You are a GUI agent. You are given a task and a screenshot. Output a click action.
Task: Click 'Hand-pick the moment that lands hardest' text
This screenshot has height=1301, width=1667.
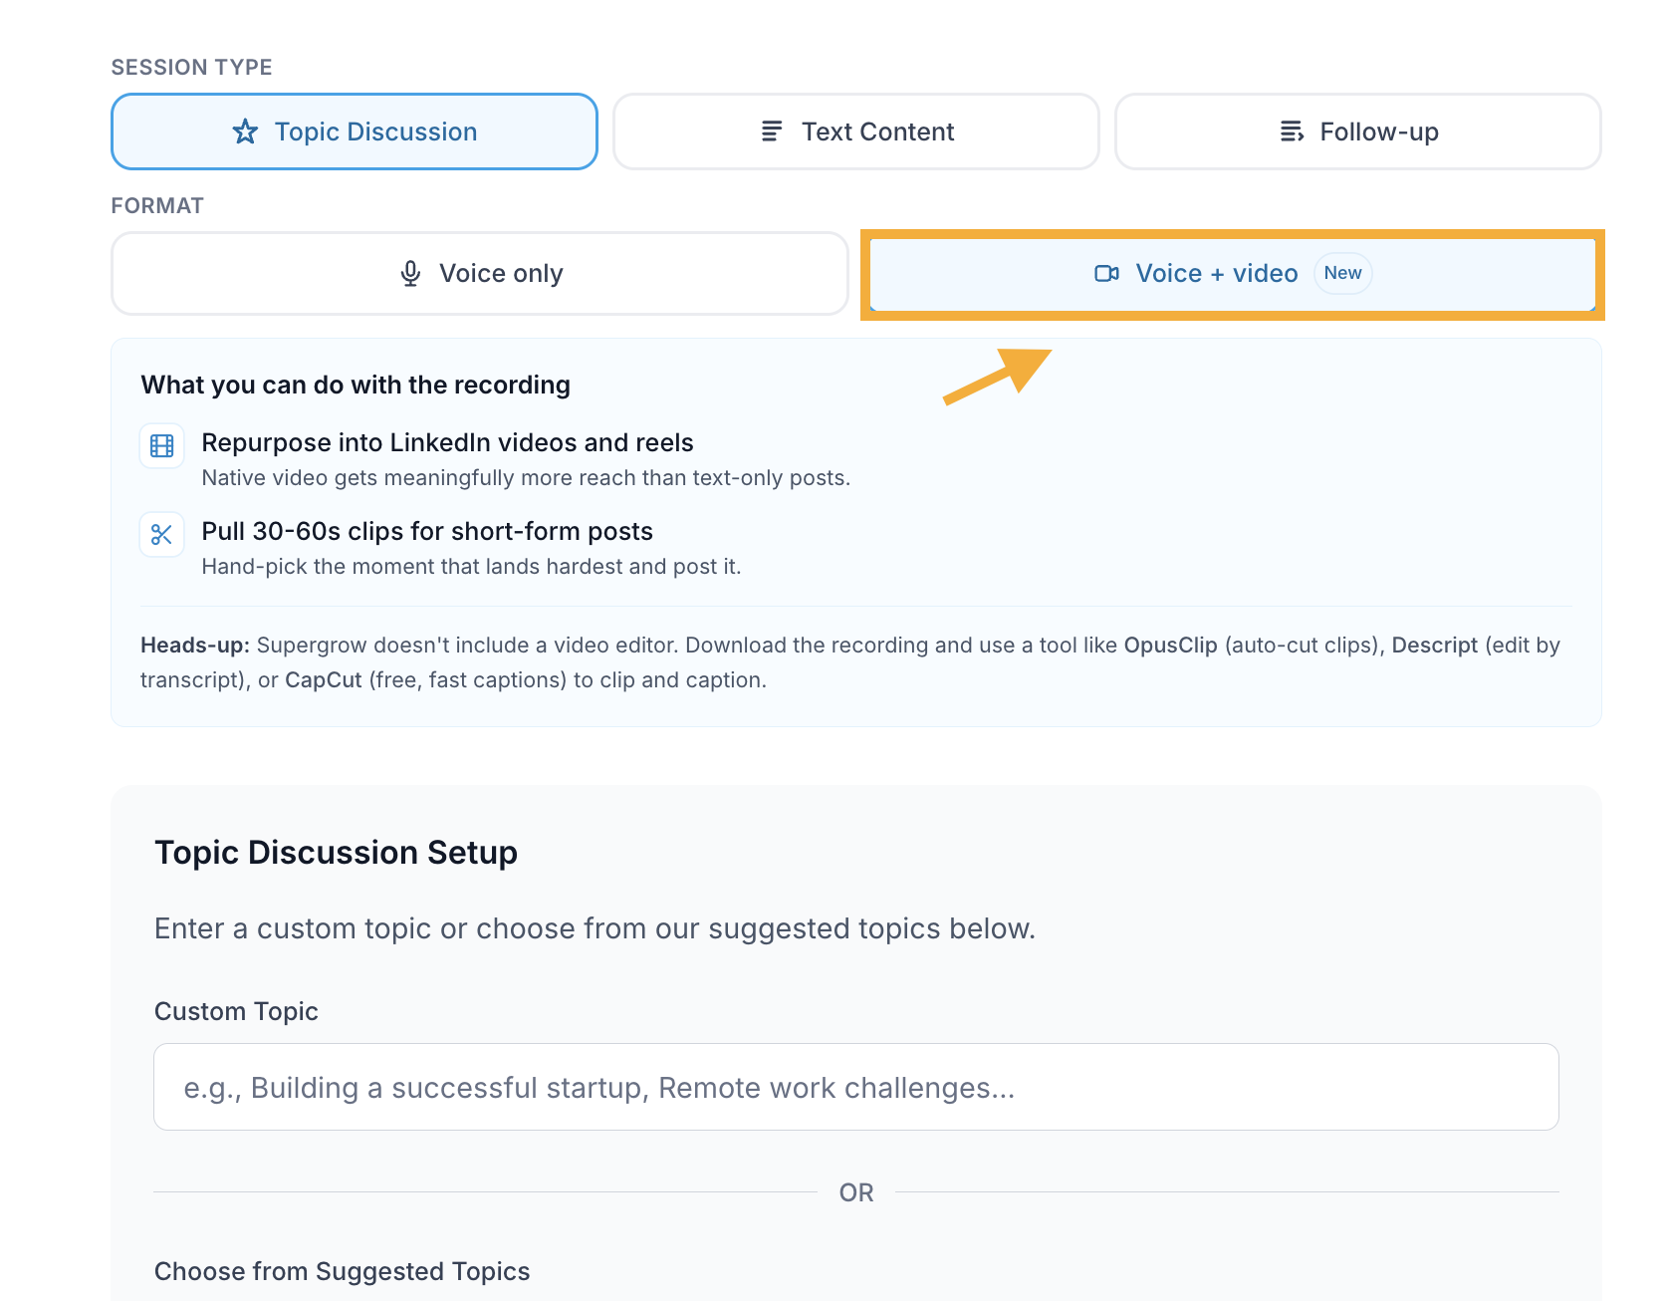point(471,566)
